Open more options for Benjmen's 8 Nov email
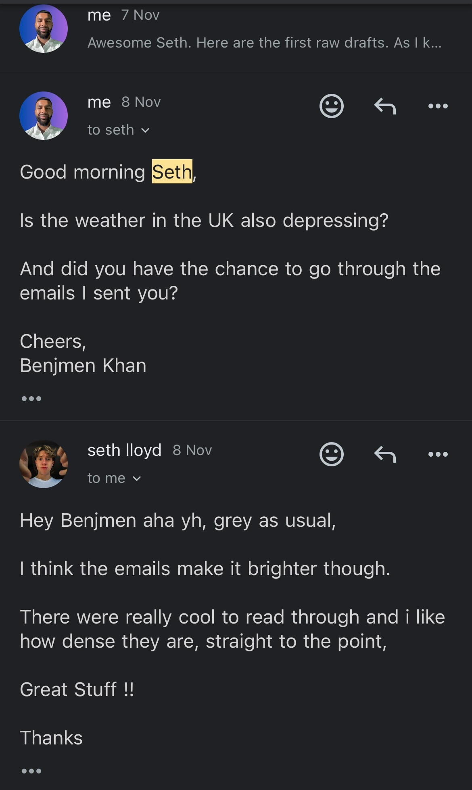This screenshot has height=790, width=472. (x=438, y=106)
